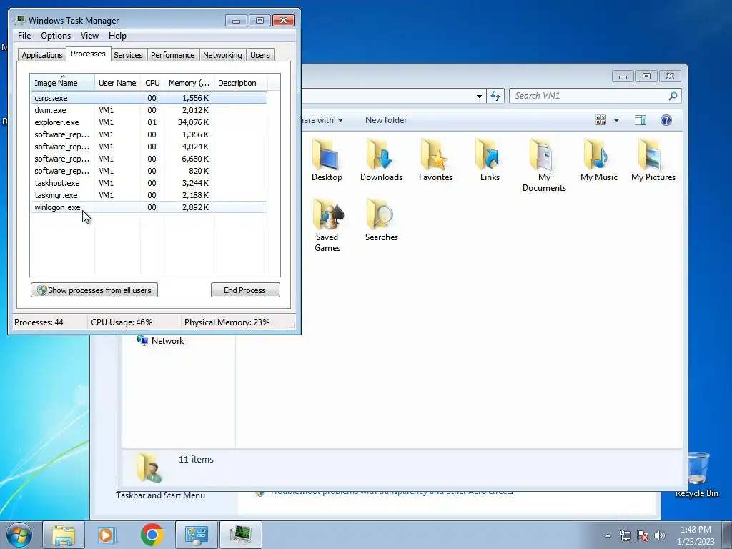
Task: Select the My Documents folder
Action: (544, 165)
